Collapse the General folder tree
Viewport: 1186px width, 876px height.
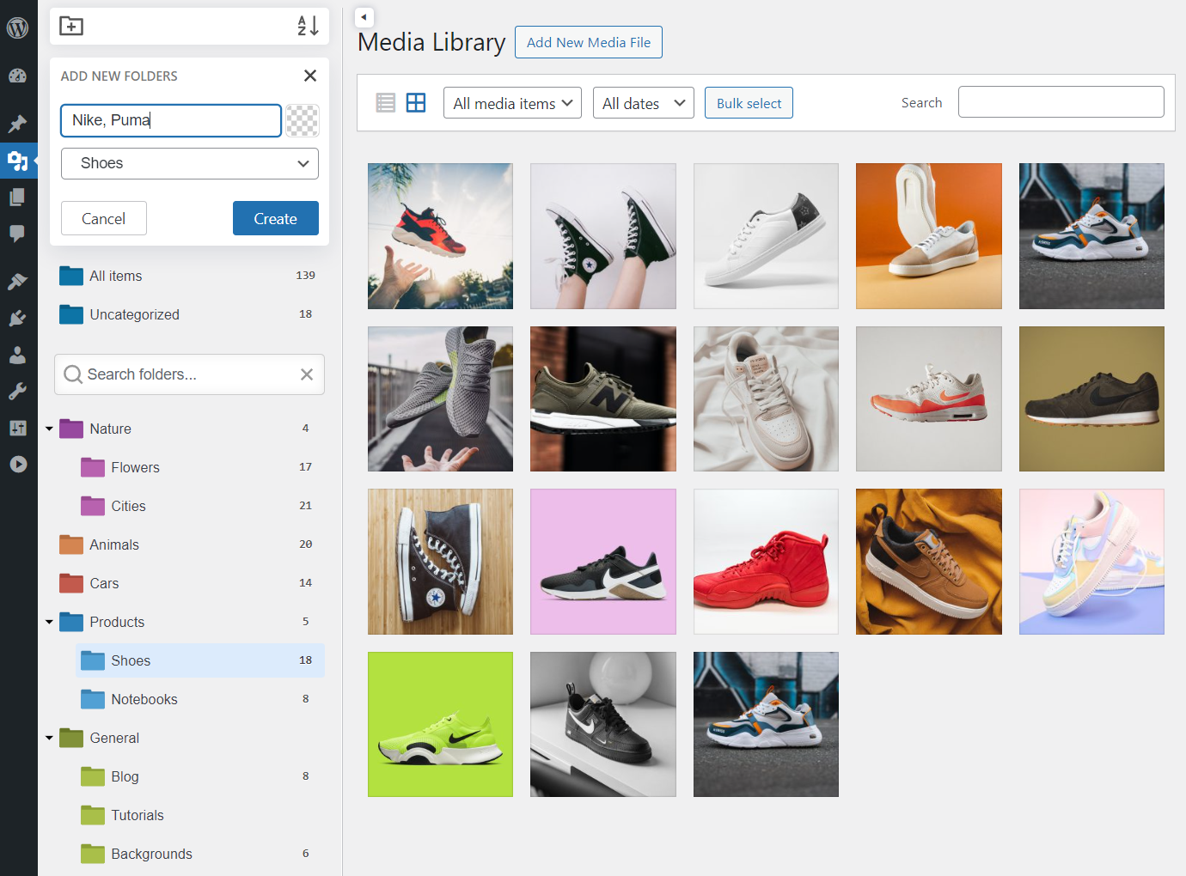click(49, 738)
